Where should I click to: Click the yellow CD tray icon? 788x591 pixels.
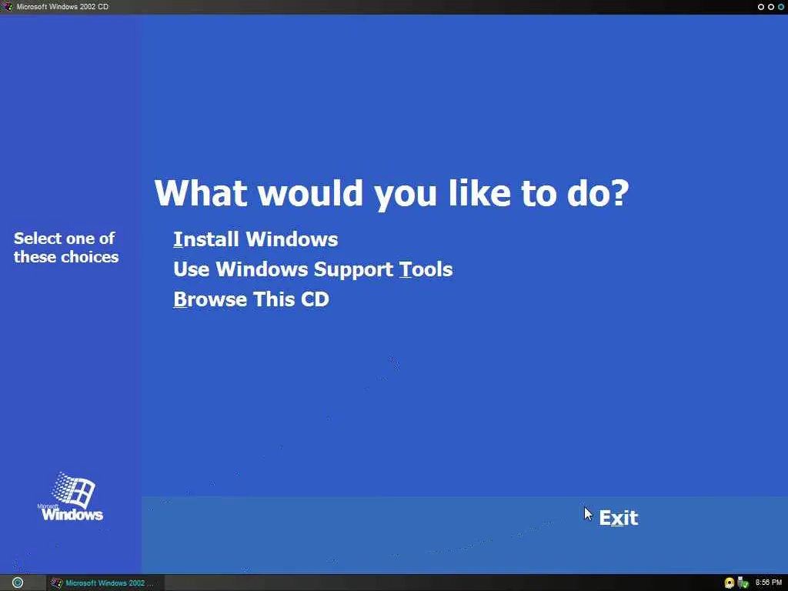click(x=730, y=583)
